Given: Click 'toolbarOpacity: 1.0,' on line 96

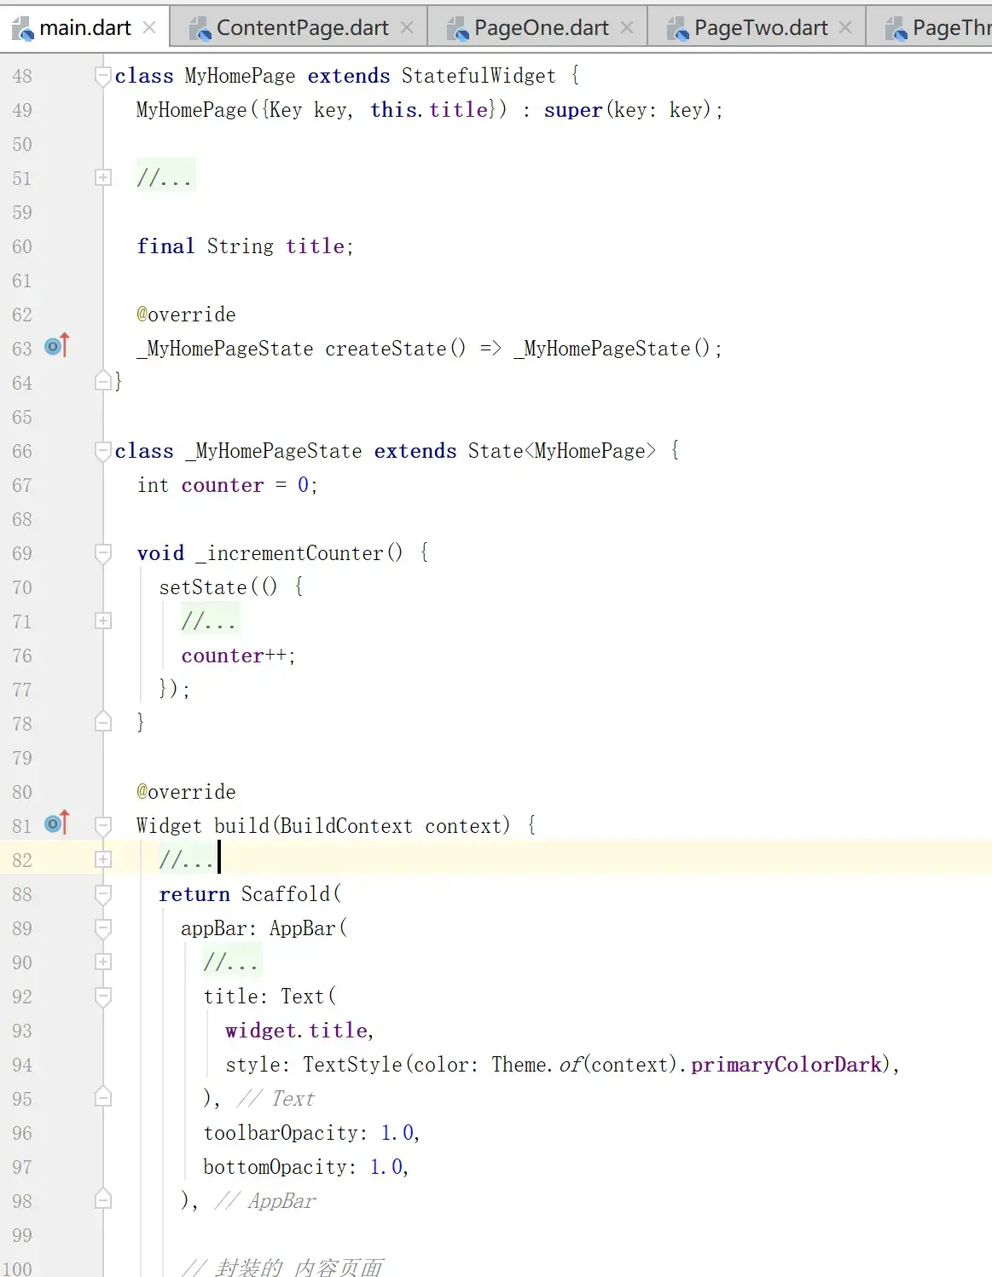Looking at the screenshot, I should pyautogui.click(x=311, y=1133).
